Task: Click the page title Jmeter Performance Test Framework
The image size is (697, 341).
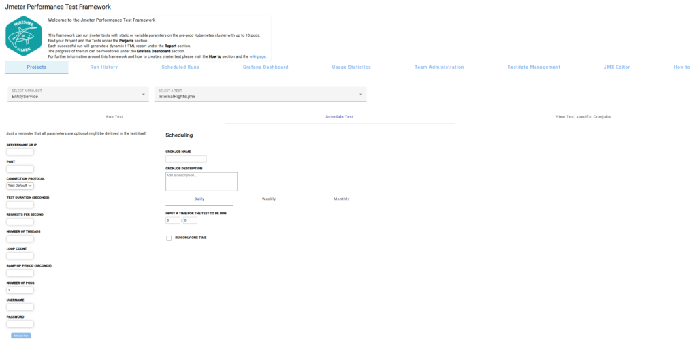Action: tap(58, 7)
